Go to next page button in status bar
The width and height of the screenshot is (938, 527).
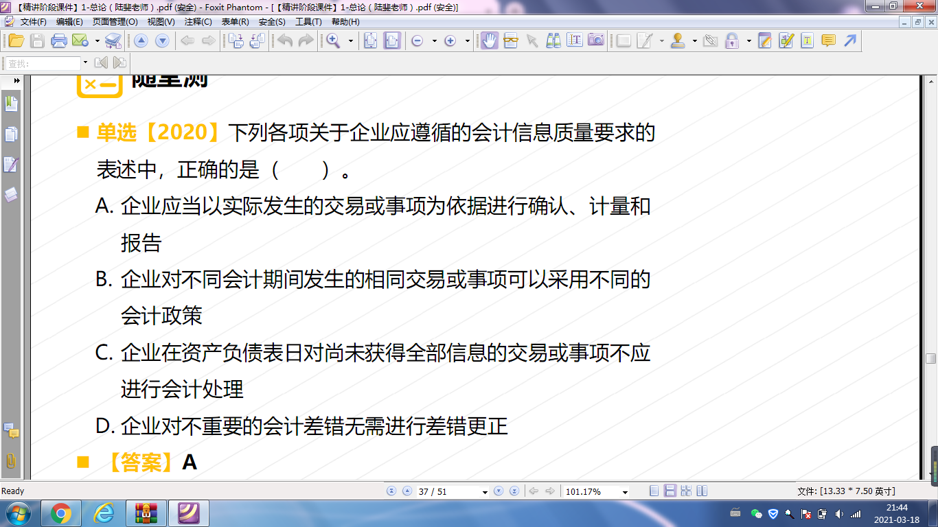pyautogui.click(x=499, y=491)
